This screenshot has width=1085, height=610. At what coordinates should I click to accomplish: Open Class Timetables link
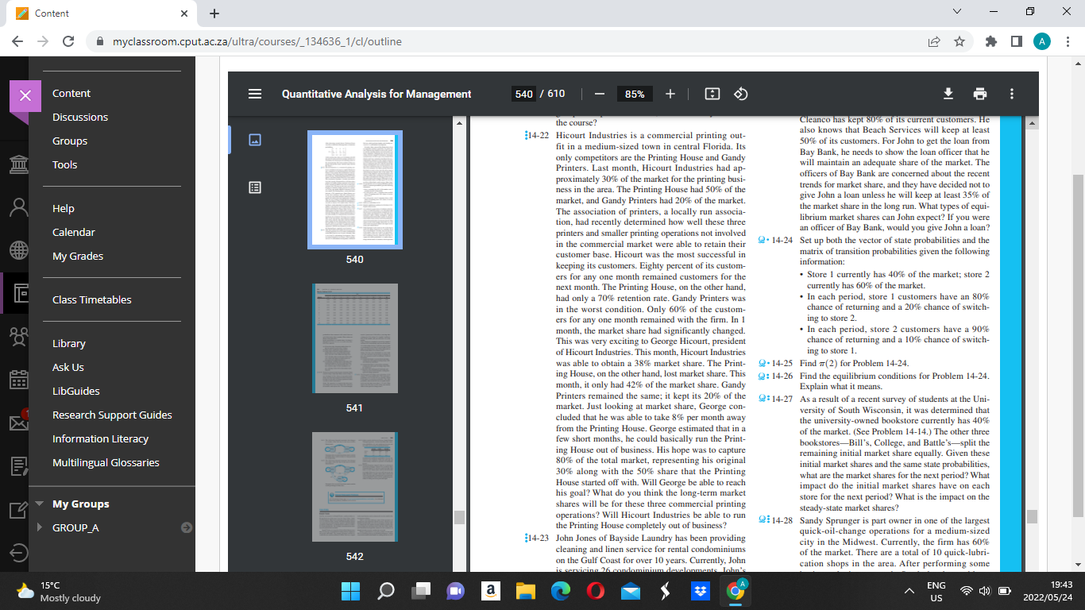[92, 299]
